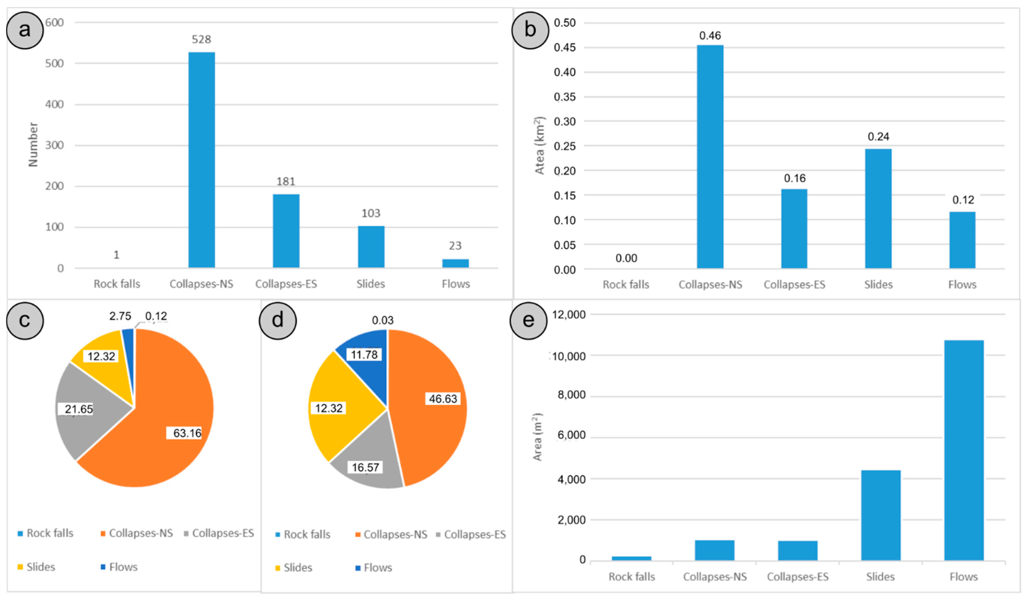The height and width of the screenshot is (599, 1026).
Task: Click the circled 'd' panel label
Action: (278, 320)
